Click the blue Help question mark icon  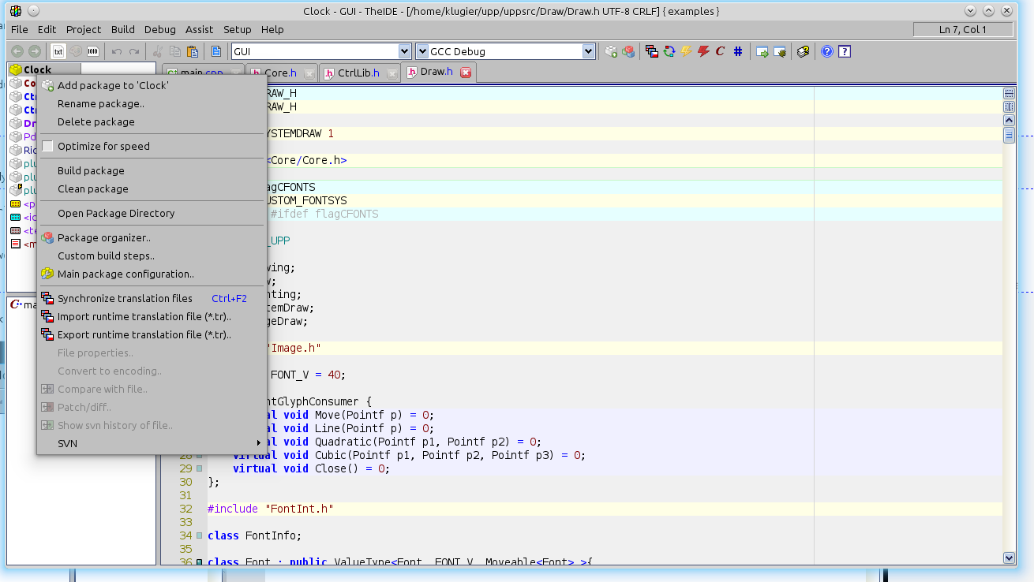827,51
